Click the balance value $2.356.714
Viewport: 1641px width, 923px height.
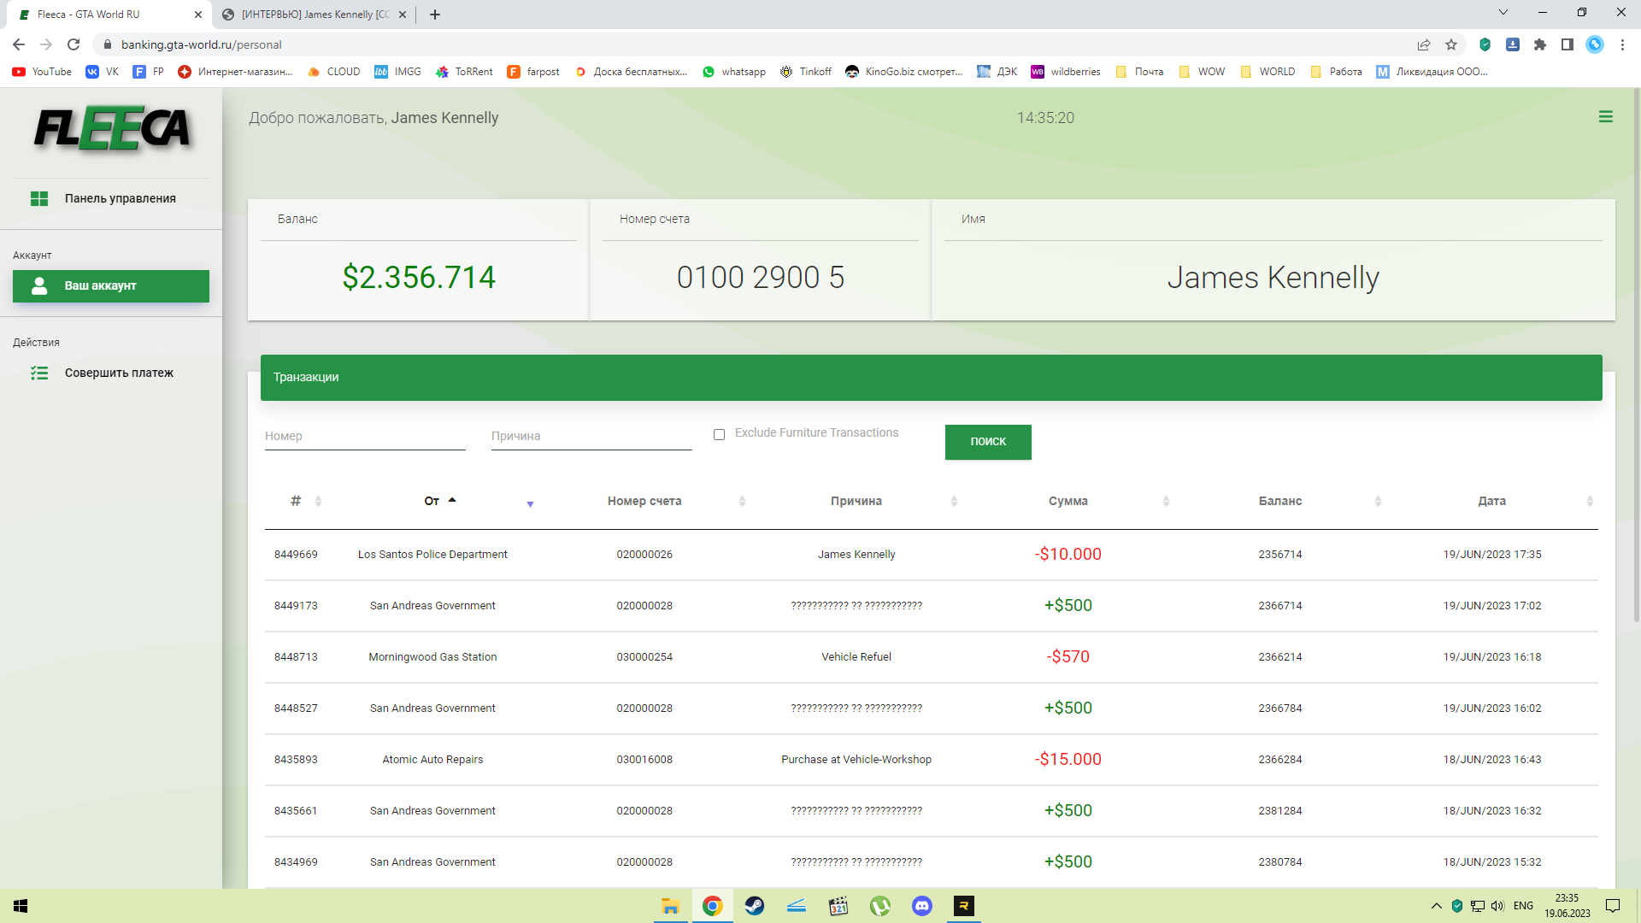point(419,278)
